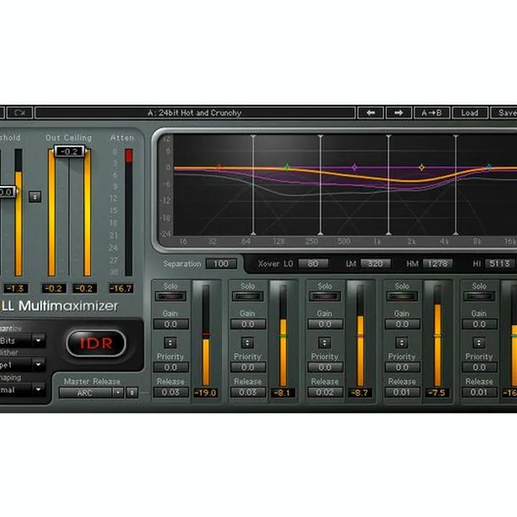Viewport: 517px width, 517px height.
Task: Click the crossover line near 64 Hz
Action: [x=253, y=185]
